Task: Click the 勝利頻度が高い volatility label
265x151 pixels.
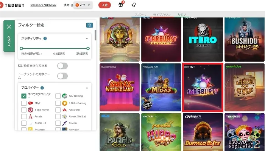Action: 31,54
